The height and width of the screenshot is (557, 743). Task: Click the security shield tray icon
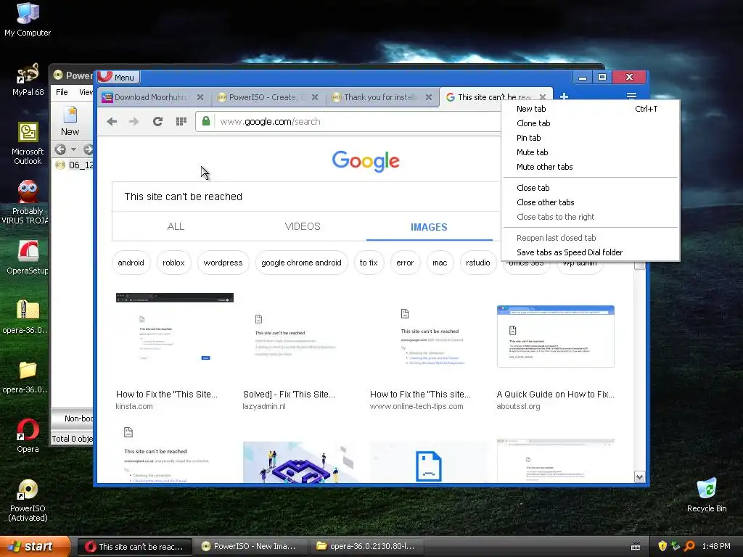point(662,546)
